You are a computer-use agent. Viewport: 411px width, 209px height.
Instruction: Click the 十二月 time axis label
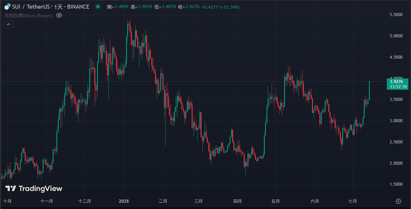click(x=85, y=201)
